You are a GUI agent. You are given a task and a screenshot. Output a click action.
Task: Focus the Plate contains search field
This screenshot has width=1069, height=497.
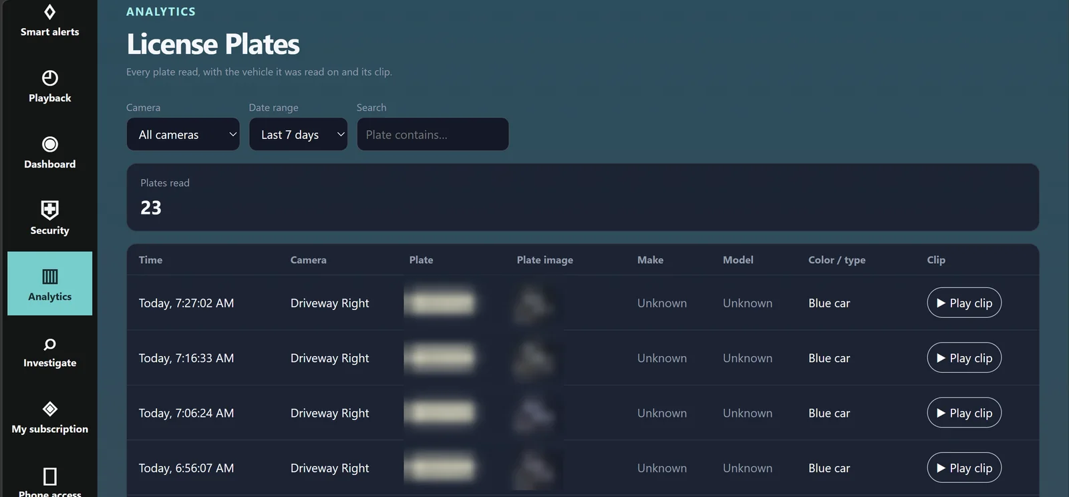tap(433, 134)
